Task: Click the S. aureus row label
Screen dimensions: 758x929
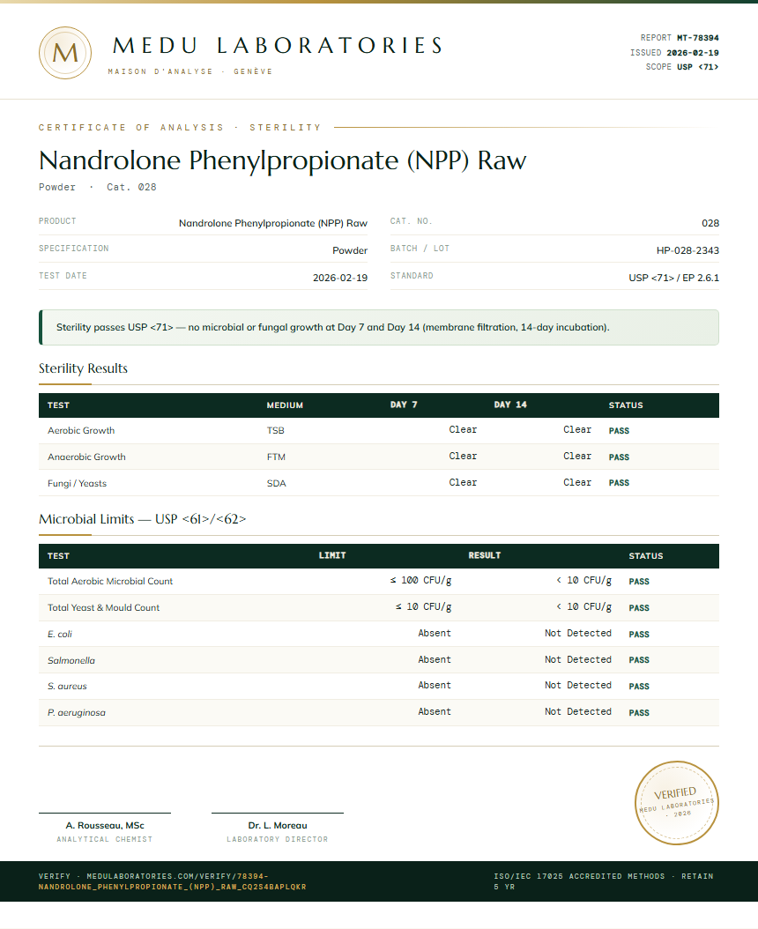Action: pos(67,687)
